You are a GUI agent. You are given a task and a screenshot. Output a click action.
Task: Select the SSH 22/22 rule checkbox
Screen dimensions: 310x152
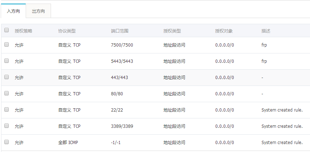7,109
